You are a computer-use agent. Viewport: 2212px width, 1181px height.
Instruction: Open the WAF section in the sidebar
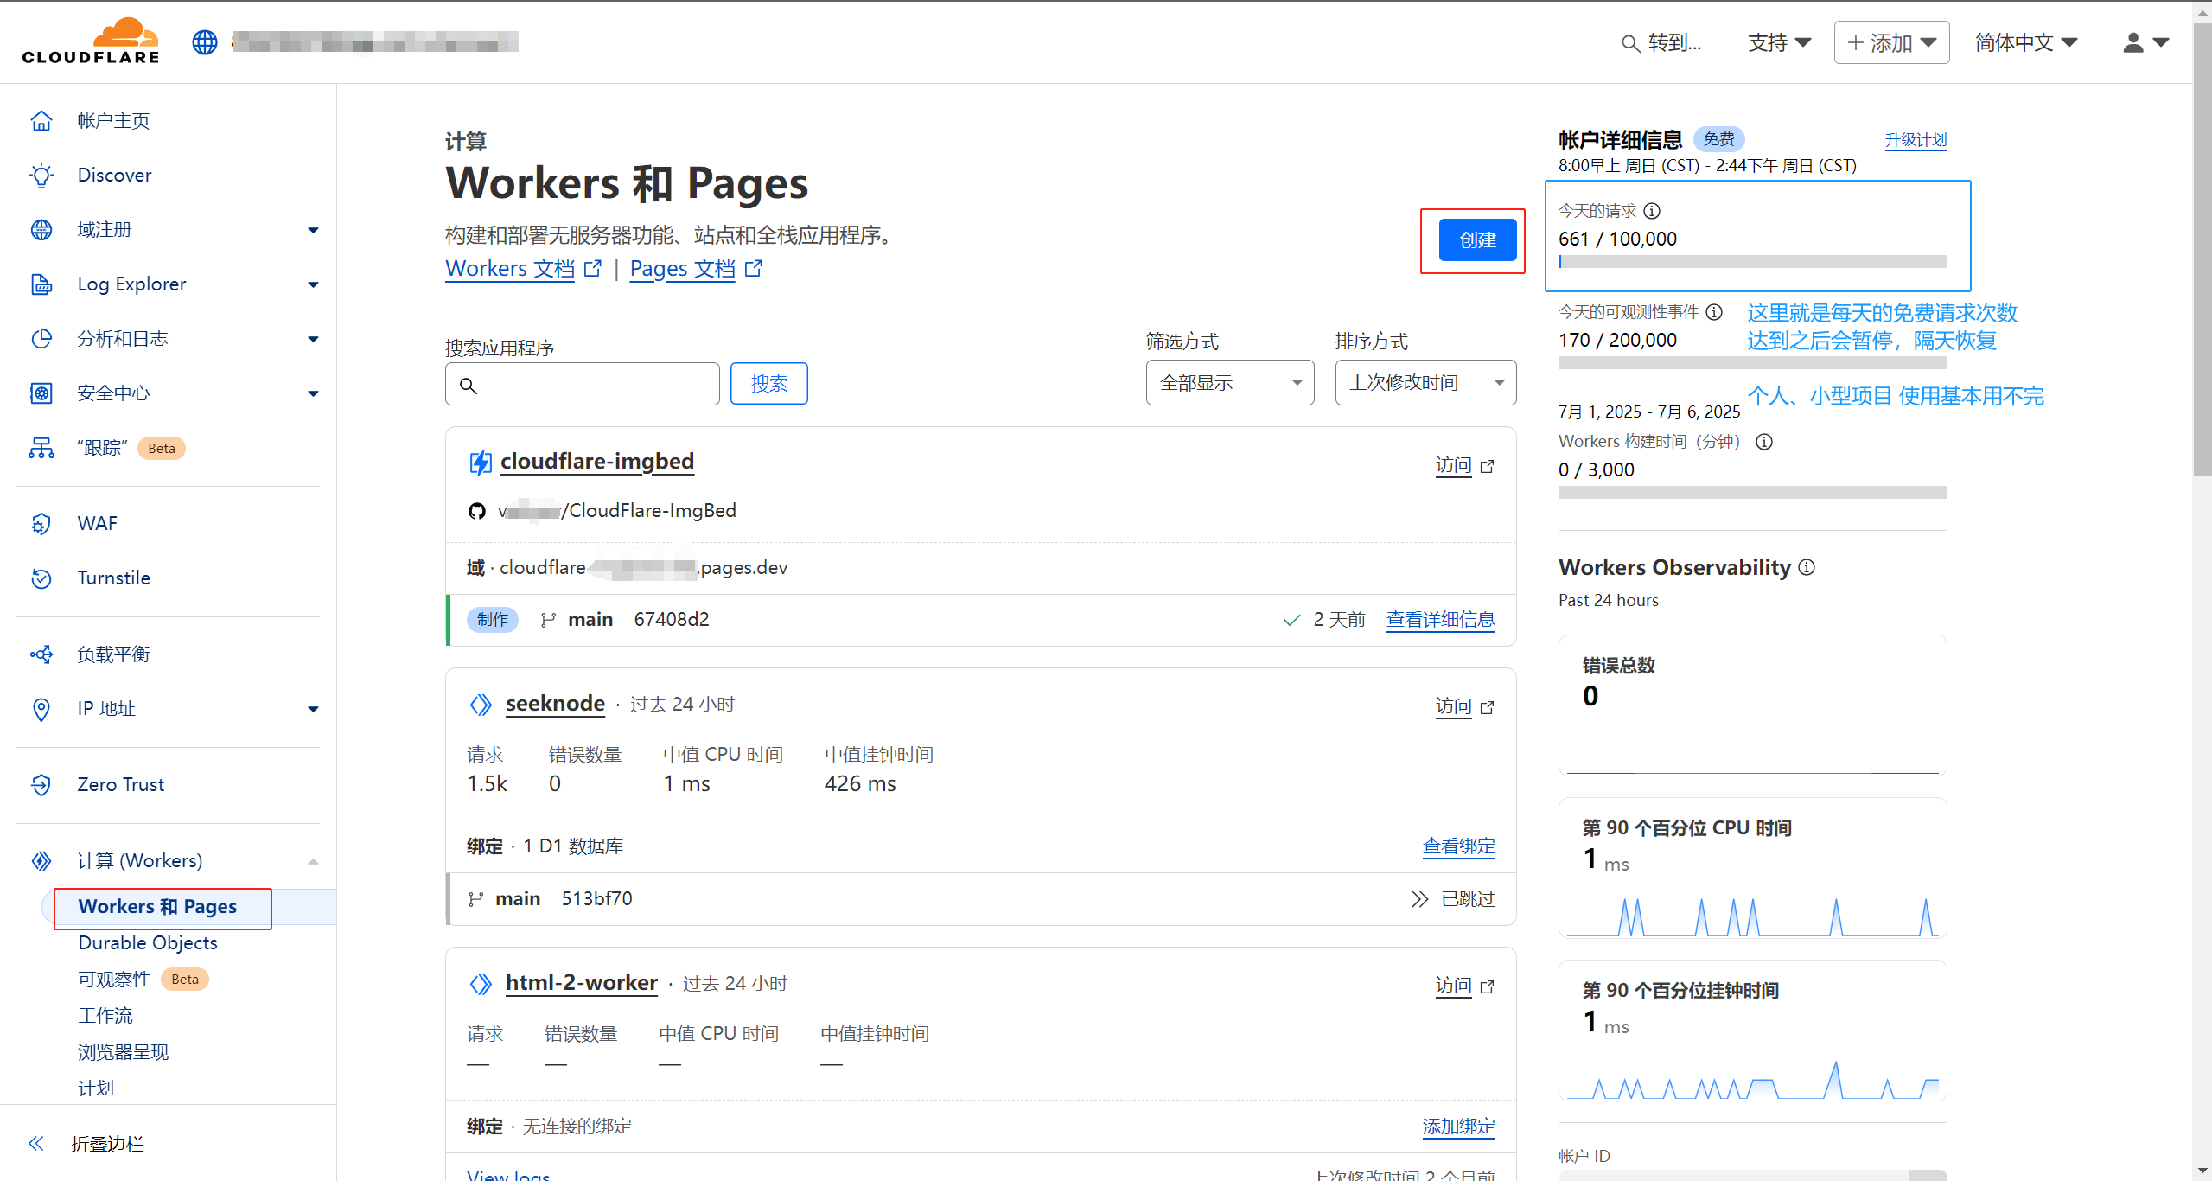point(97,523)
